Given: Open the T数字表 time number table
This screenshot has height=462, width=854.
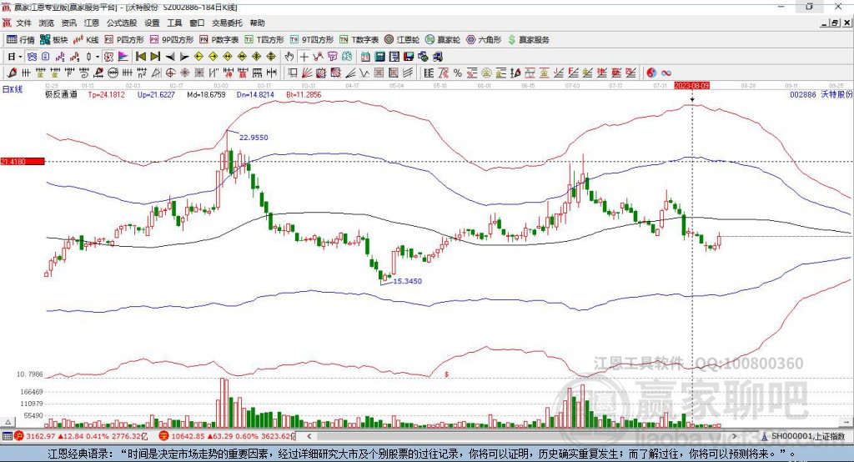Looking at the screenshot, I should (x=359, y=40).
